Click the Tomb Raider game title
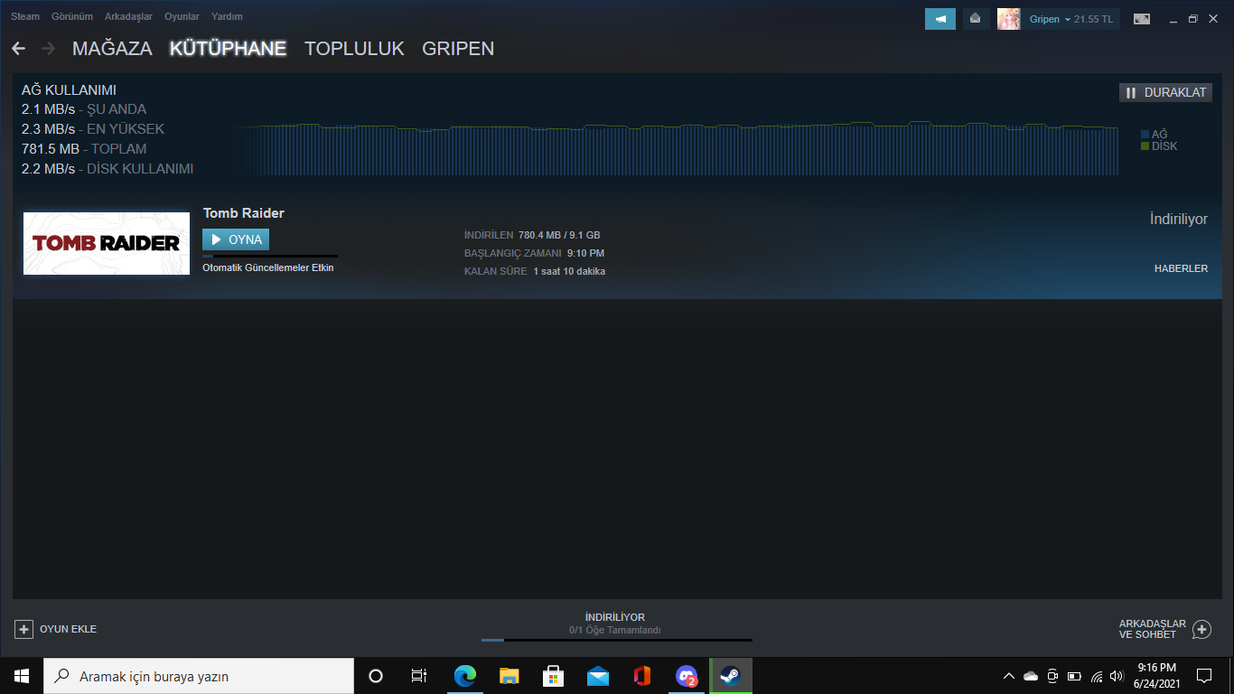 click(244, 213)
